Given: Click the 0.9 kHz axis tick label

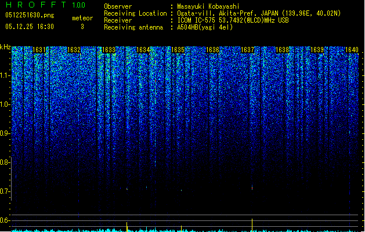Looking at the screenshot, I should click(x=5, y=133).
